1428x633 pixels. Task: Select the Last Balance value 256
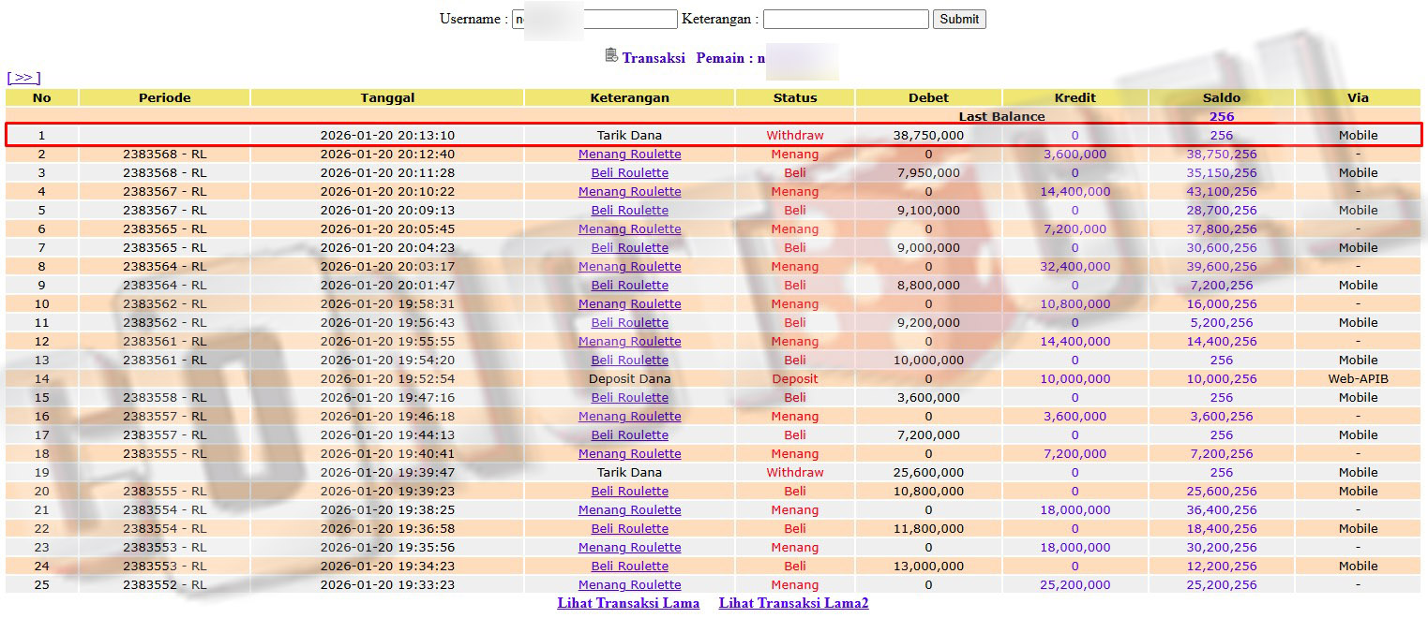tap(1221, 117)
